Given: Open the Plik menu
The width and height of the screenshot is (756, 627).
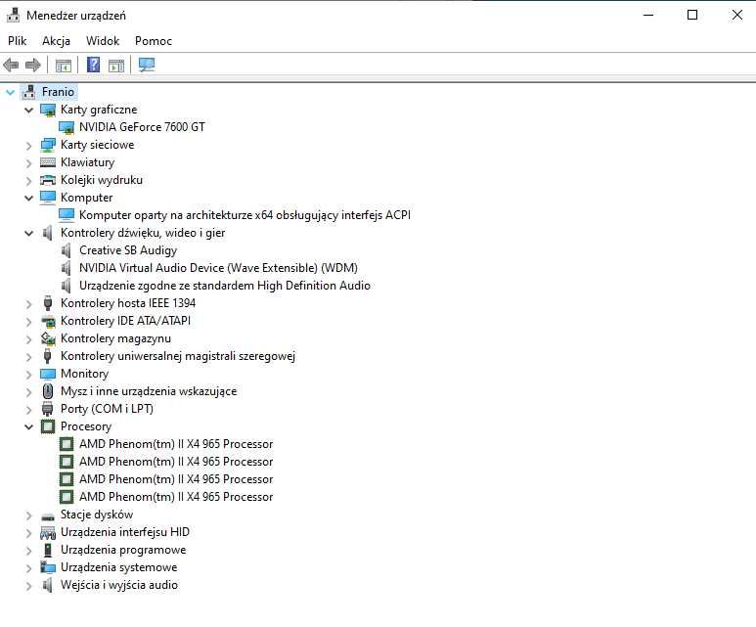Looking at the screenshot, I should (18, 41).
